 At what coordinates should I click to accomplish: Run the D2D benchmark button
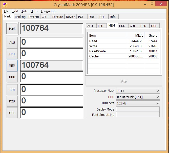pos(12,101)
